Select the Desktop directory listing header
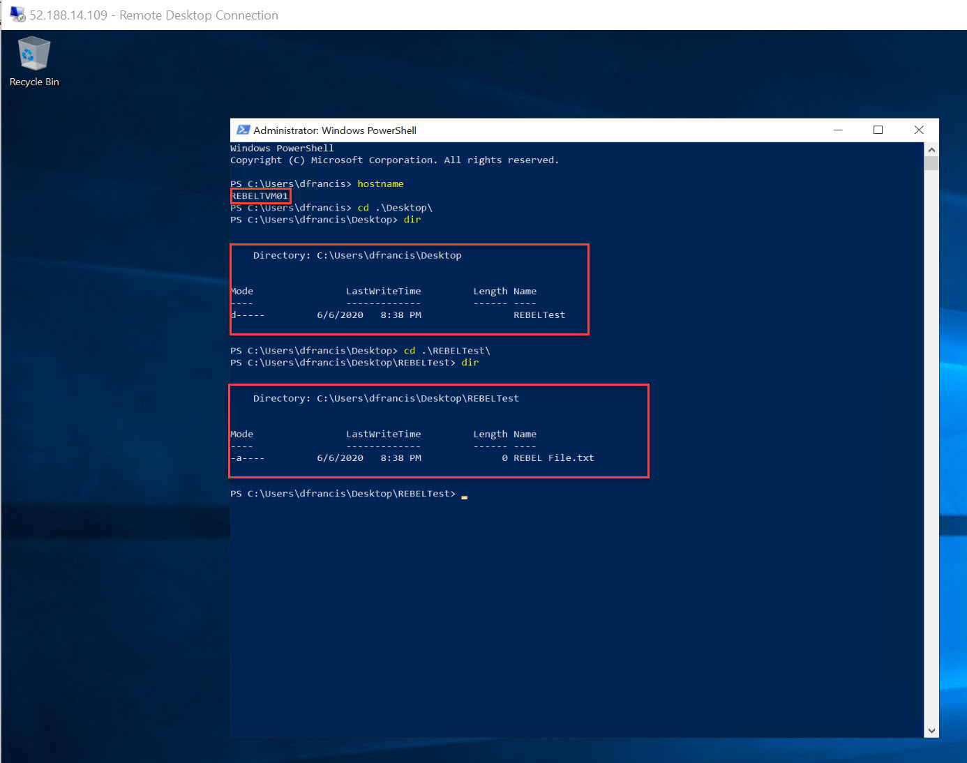 357,255
